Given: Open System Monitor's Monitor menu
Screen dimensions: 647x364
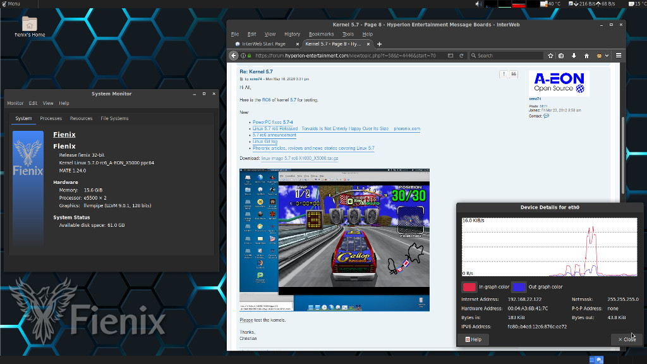Looking at the screenshot, I should point(15,103).
